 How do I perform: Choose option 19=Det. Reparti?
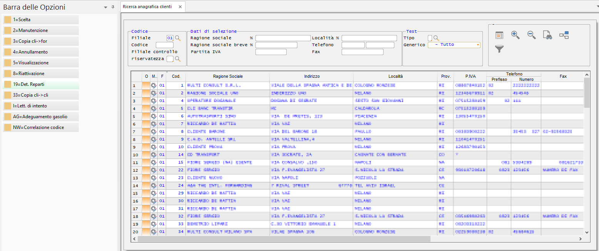click(41, 84)
